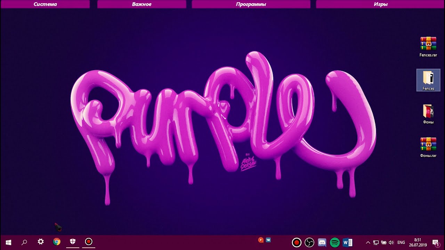Open the screen recorder next to the shield

pos(89,242)
